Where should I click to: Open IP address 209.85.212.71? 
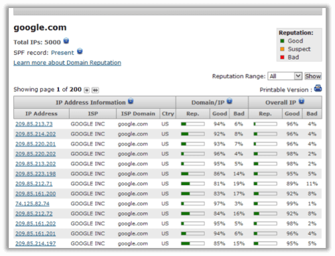point(34,184)
